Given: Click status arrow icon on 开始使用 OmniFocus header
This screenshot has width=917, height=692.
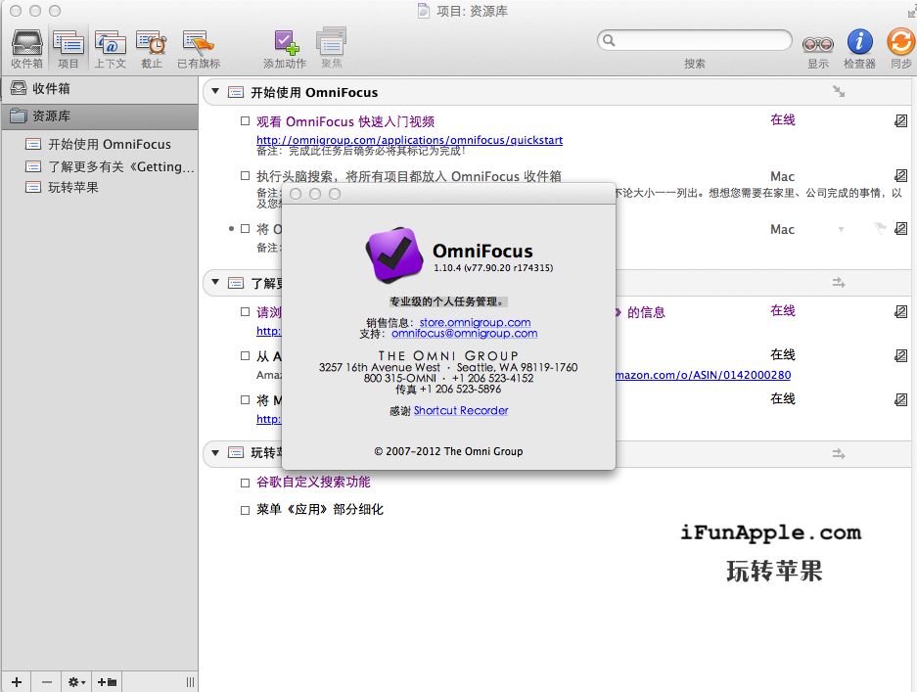Looking at the screenshot, I should tap(839, 91).
